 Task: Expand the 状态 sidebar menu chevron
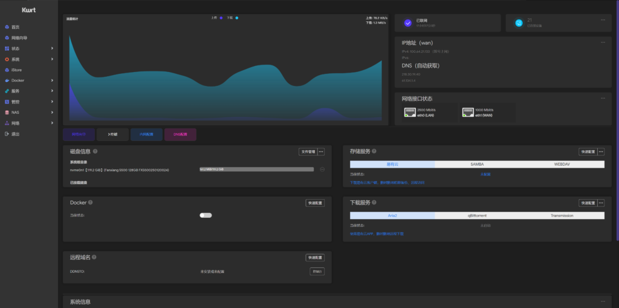coord(52,48)
